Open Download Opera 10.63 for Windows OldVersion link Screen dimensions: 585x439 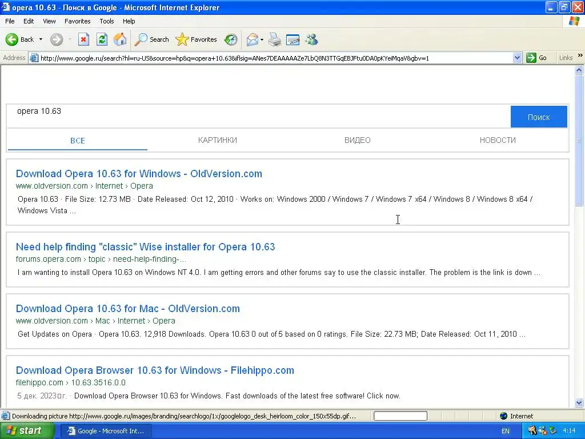point(139,174)
